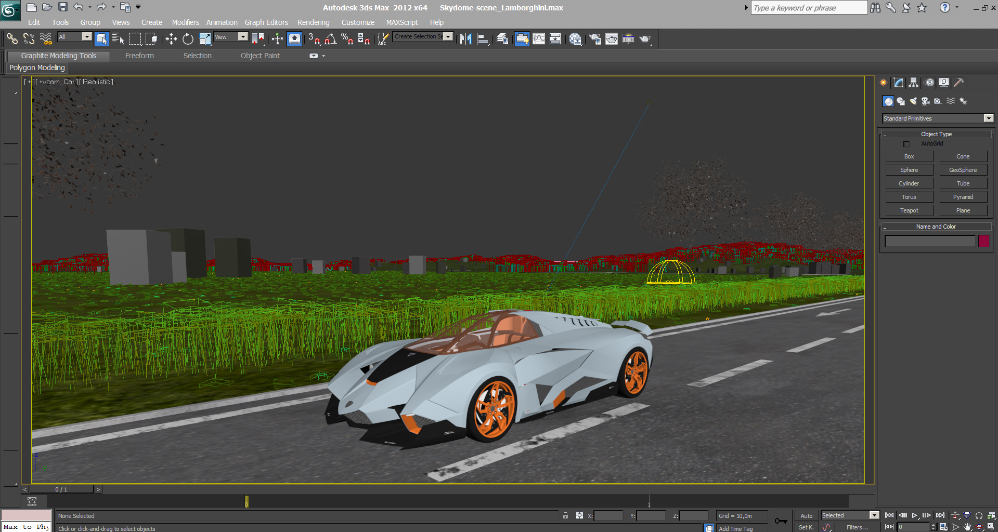This screenshot has width=998, height=532.
Task: Click the Teapot creation button
Action: [909, 210]
